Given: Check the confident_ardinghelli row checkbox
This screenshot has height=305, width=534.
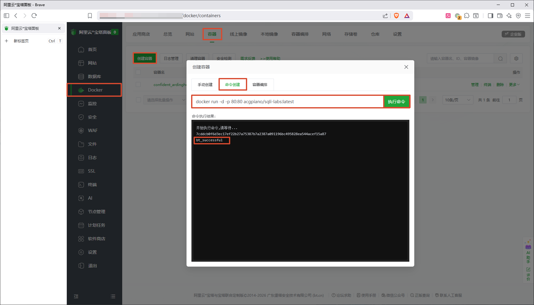Looking at the screenshot, I should point(138,84).
